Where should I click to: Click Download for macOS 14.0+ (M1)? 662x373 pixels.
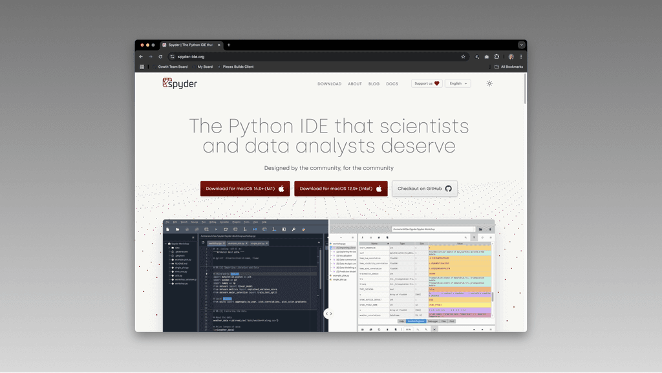click(244, 188)
